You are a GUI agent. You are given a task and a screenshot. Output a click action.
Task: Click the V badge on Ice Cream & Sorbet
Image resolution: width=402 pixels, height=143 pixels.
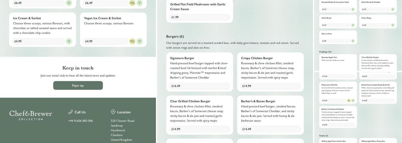pos(69,41)
